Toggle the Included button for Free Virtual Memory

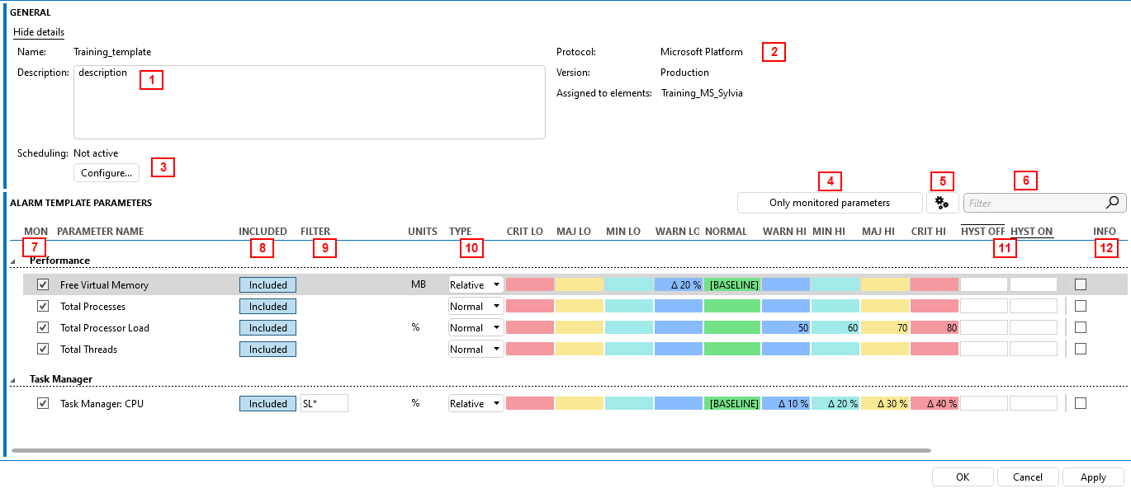267,284
